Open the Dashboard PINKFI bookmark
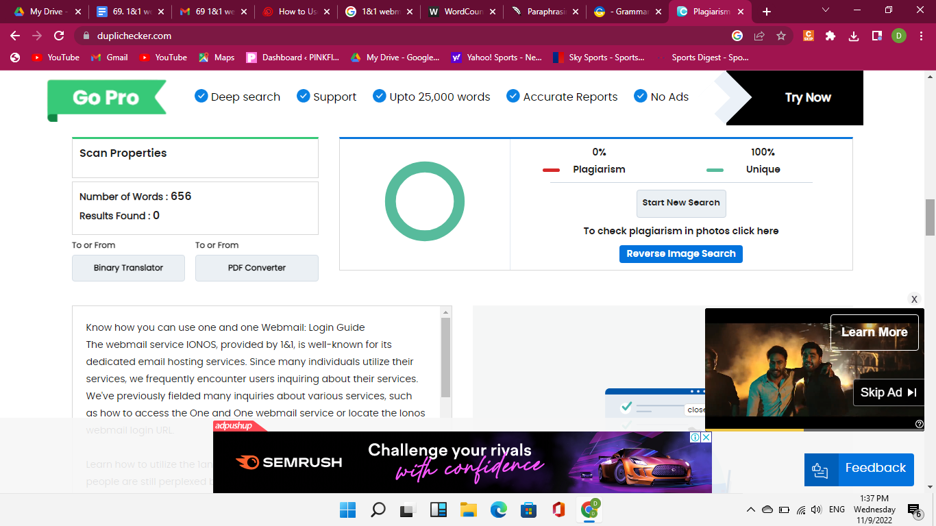 pos(293,58)
